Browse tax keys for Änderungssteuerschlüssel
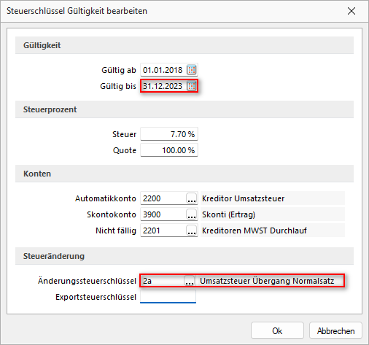The width and height of the screenshot is (369, 345). pyautogui.click(x=190, y=281)
